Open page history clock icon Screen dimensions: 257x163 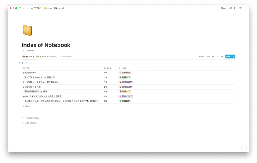235,8
